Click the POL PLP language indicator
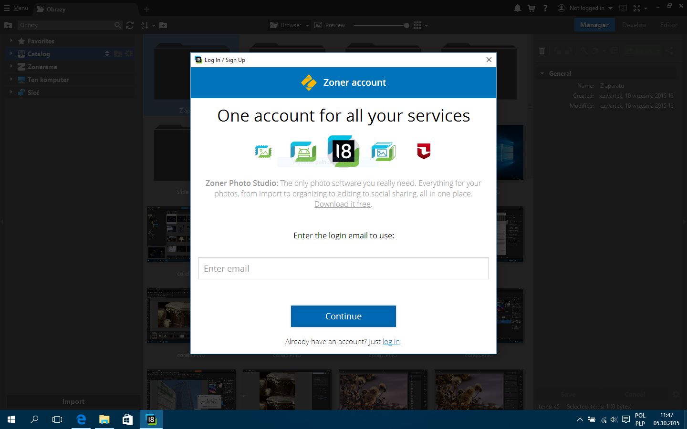The height and width of the screenshot is (429, 687). (x=640, y=419)
